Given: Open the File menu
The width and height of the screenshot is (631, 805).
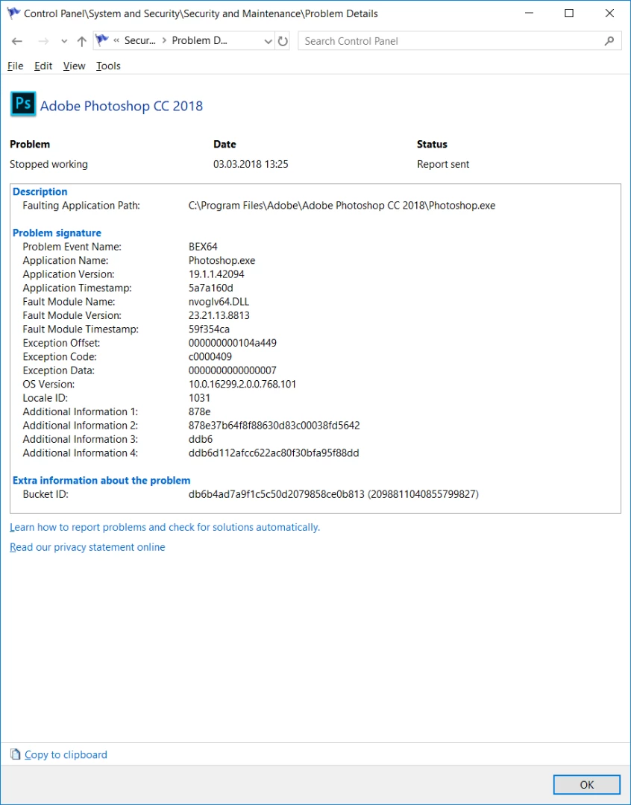Looking at the screenshot, I should pos(16,66).
